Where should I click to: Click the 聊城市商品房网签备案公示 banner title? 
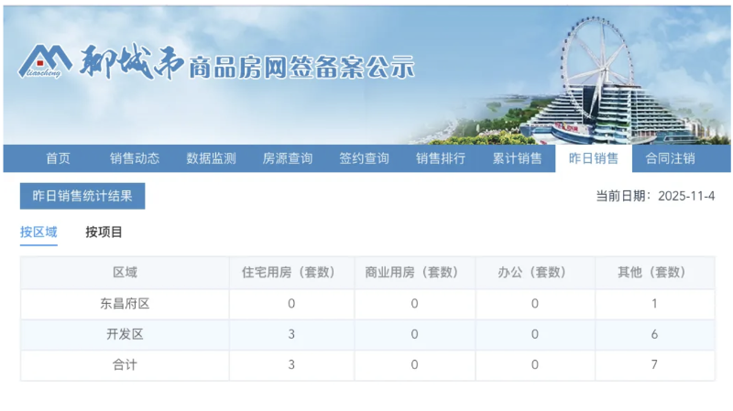[x=246, y=63]
